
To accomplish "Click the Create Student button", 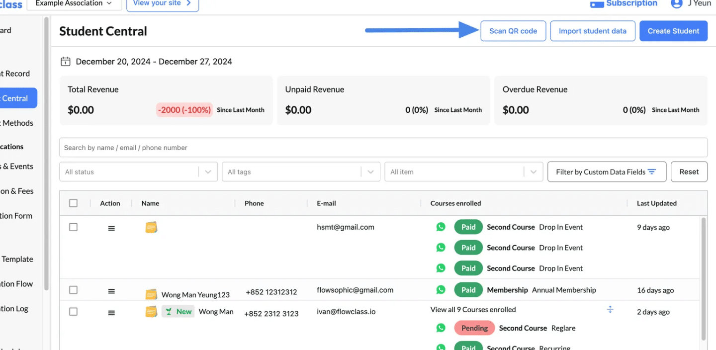I will pyautogui.click(x=673, y=31).
